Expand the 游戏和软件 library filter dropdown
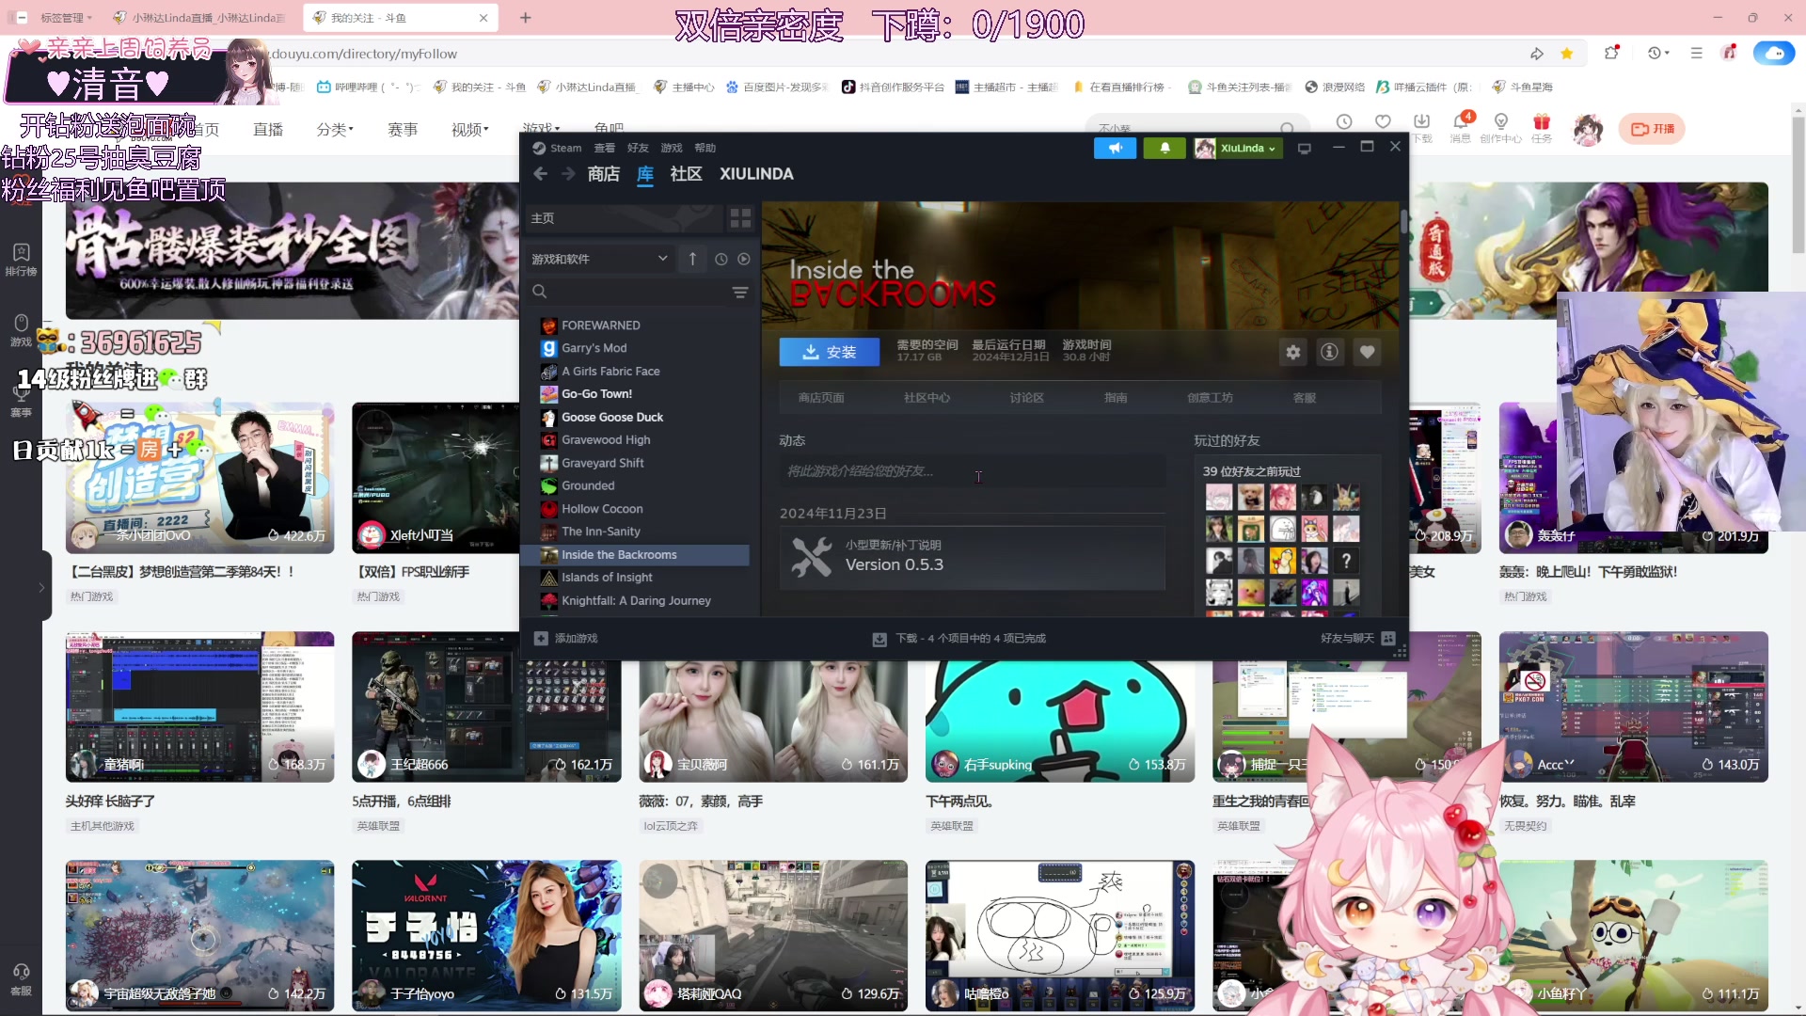The width and height of the screenshot is (1806, 1016). [600, 259]
